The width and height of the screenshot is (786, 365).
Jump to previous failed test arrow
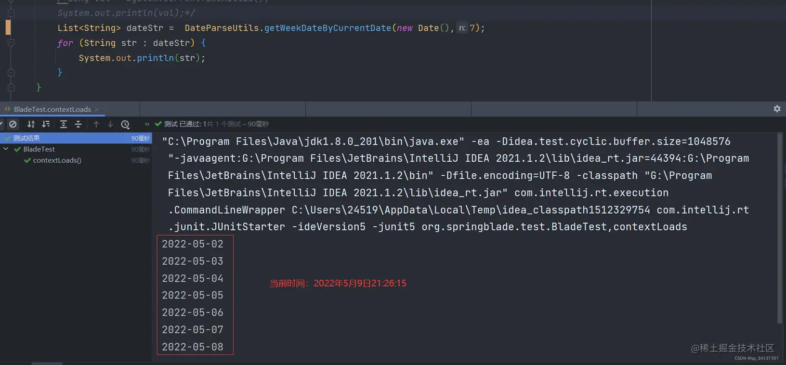pos(96,124)
